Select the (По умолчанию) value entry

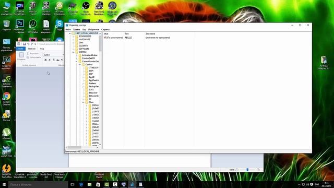click(x=113, y=38)
